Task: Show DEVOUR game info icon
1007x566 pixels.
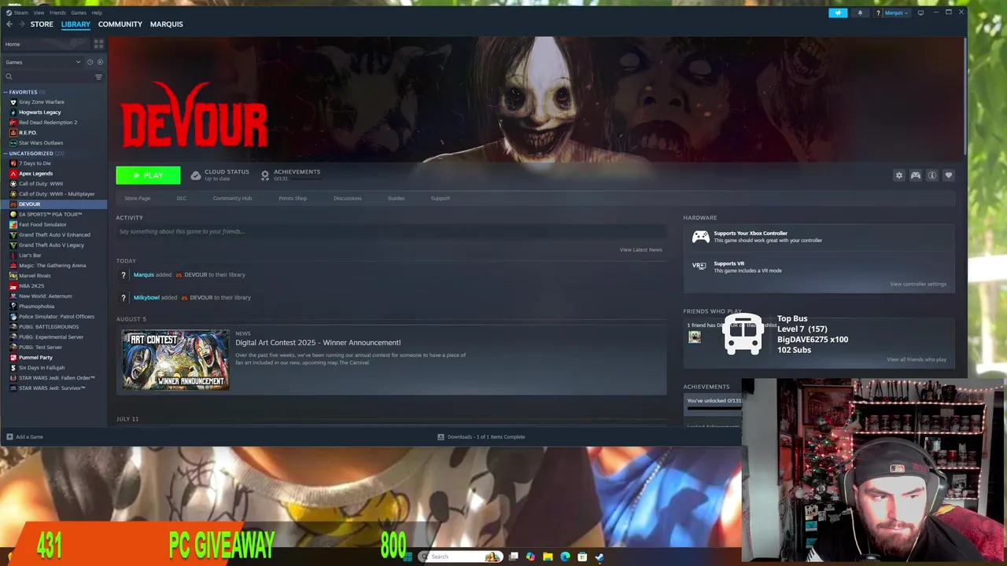Action: [932, 175]
